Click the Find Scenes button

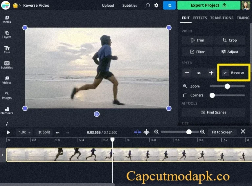[x=213, y=112]
